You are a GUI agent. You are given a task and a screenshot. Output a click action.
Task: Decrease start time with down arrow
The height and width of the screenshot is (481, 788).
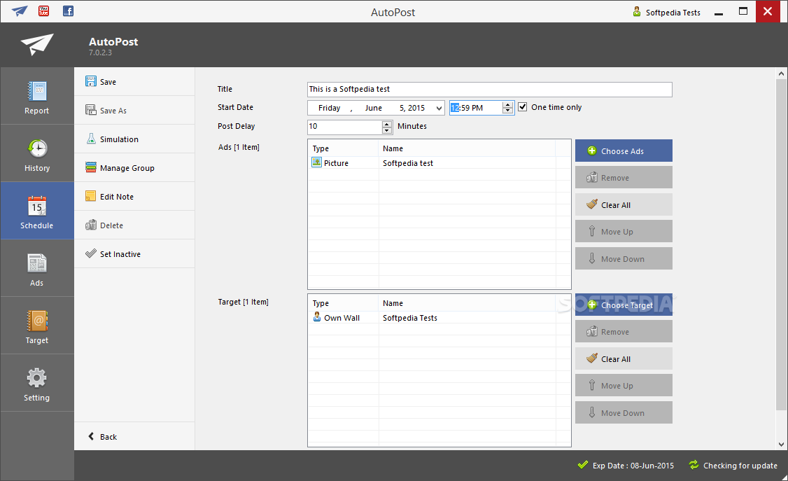(508, 111)
